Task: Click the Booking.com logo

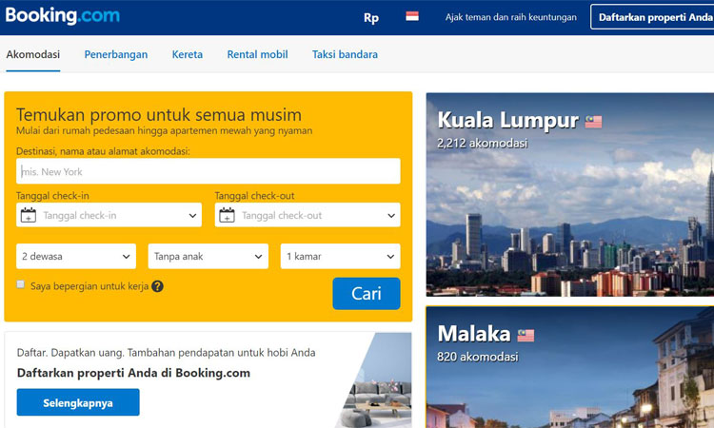Action: coord(63,15)
